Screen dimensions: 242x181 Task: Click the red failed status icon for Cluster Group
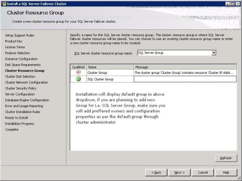(78, 72)
